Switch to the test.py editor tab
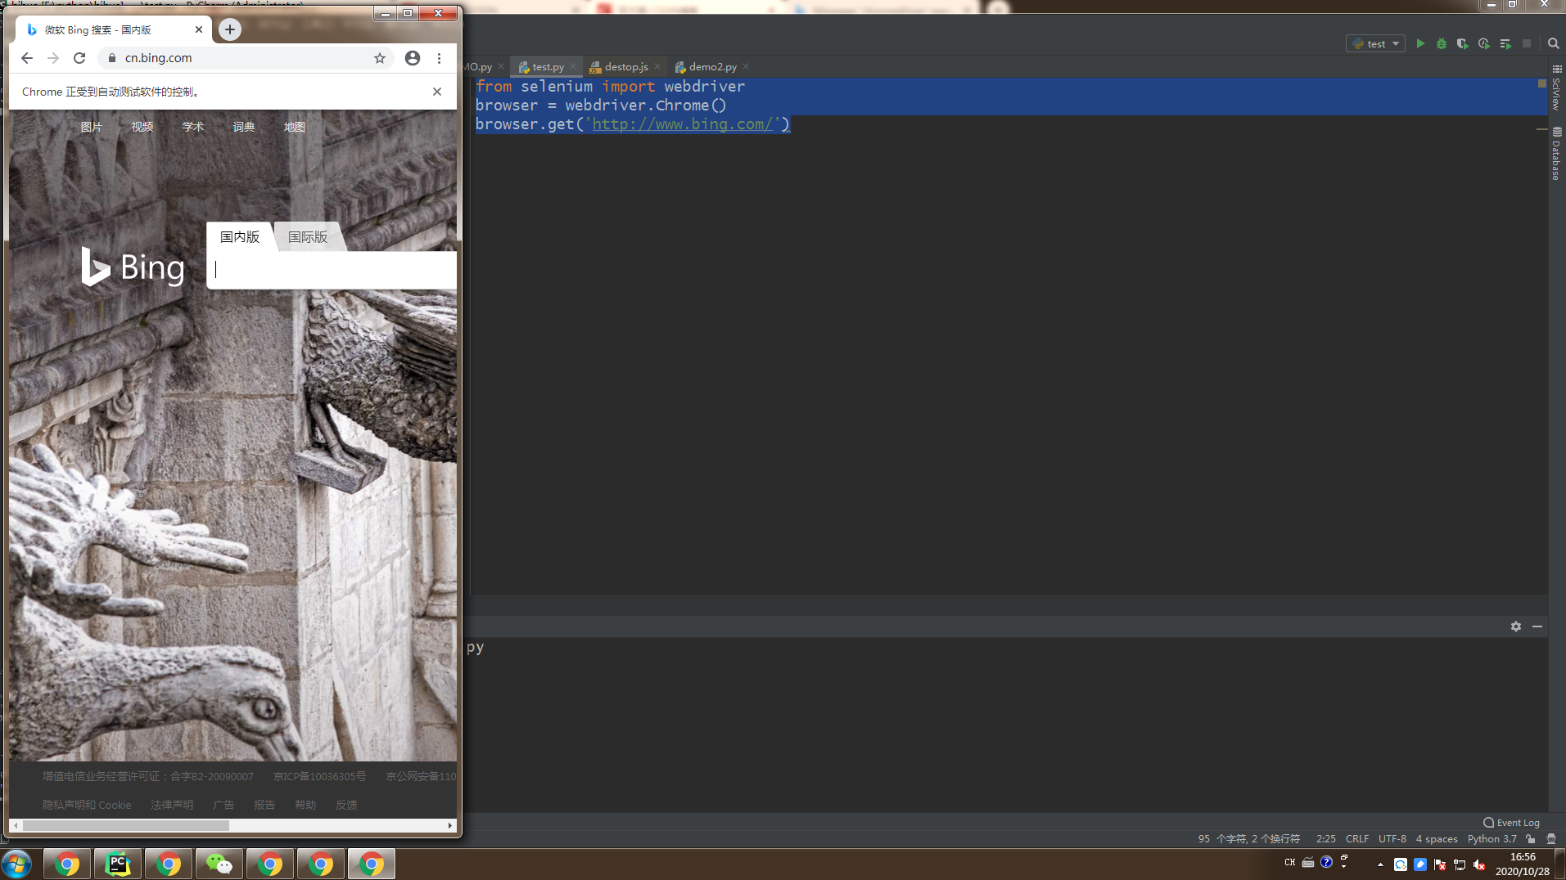The height and width of the screenshot is (880, 1566). [548, 67]
